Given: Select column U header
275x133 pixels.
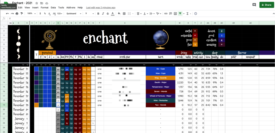Looking at the screenshot, I should click(x=125, y=23).
